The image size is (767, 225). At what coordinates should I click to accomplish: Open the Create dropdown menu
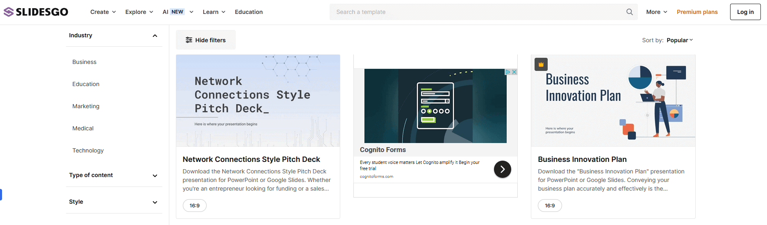pos(103,12)
